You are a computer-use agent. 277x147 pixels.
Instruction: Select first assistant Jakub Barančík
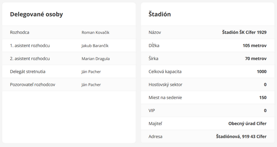pyautogui.click(x=95, y=46)
